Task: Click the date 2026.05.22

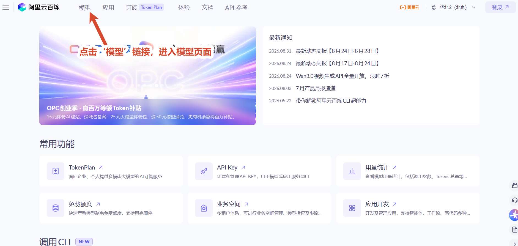Action: (x=280, y=101)
